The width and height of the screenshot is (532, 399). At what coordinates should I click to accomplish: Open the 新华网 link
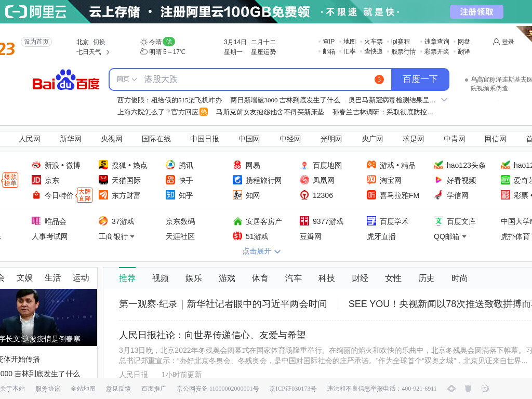(x=70, y=139)
